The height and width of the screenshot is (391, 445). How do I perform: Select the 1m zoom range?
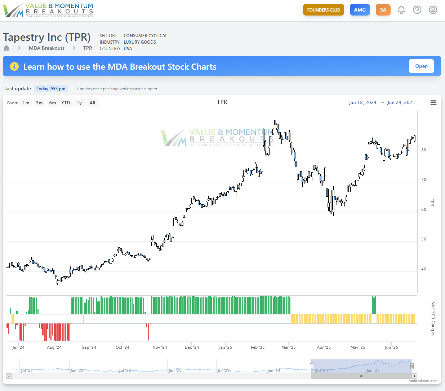tap(26, 103)
